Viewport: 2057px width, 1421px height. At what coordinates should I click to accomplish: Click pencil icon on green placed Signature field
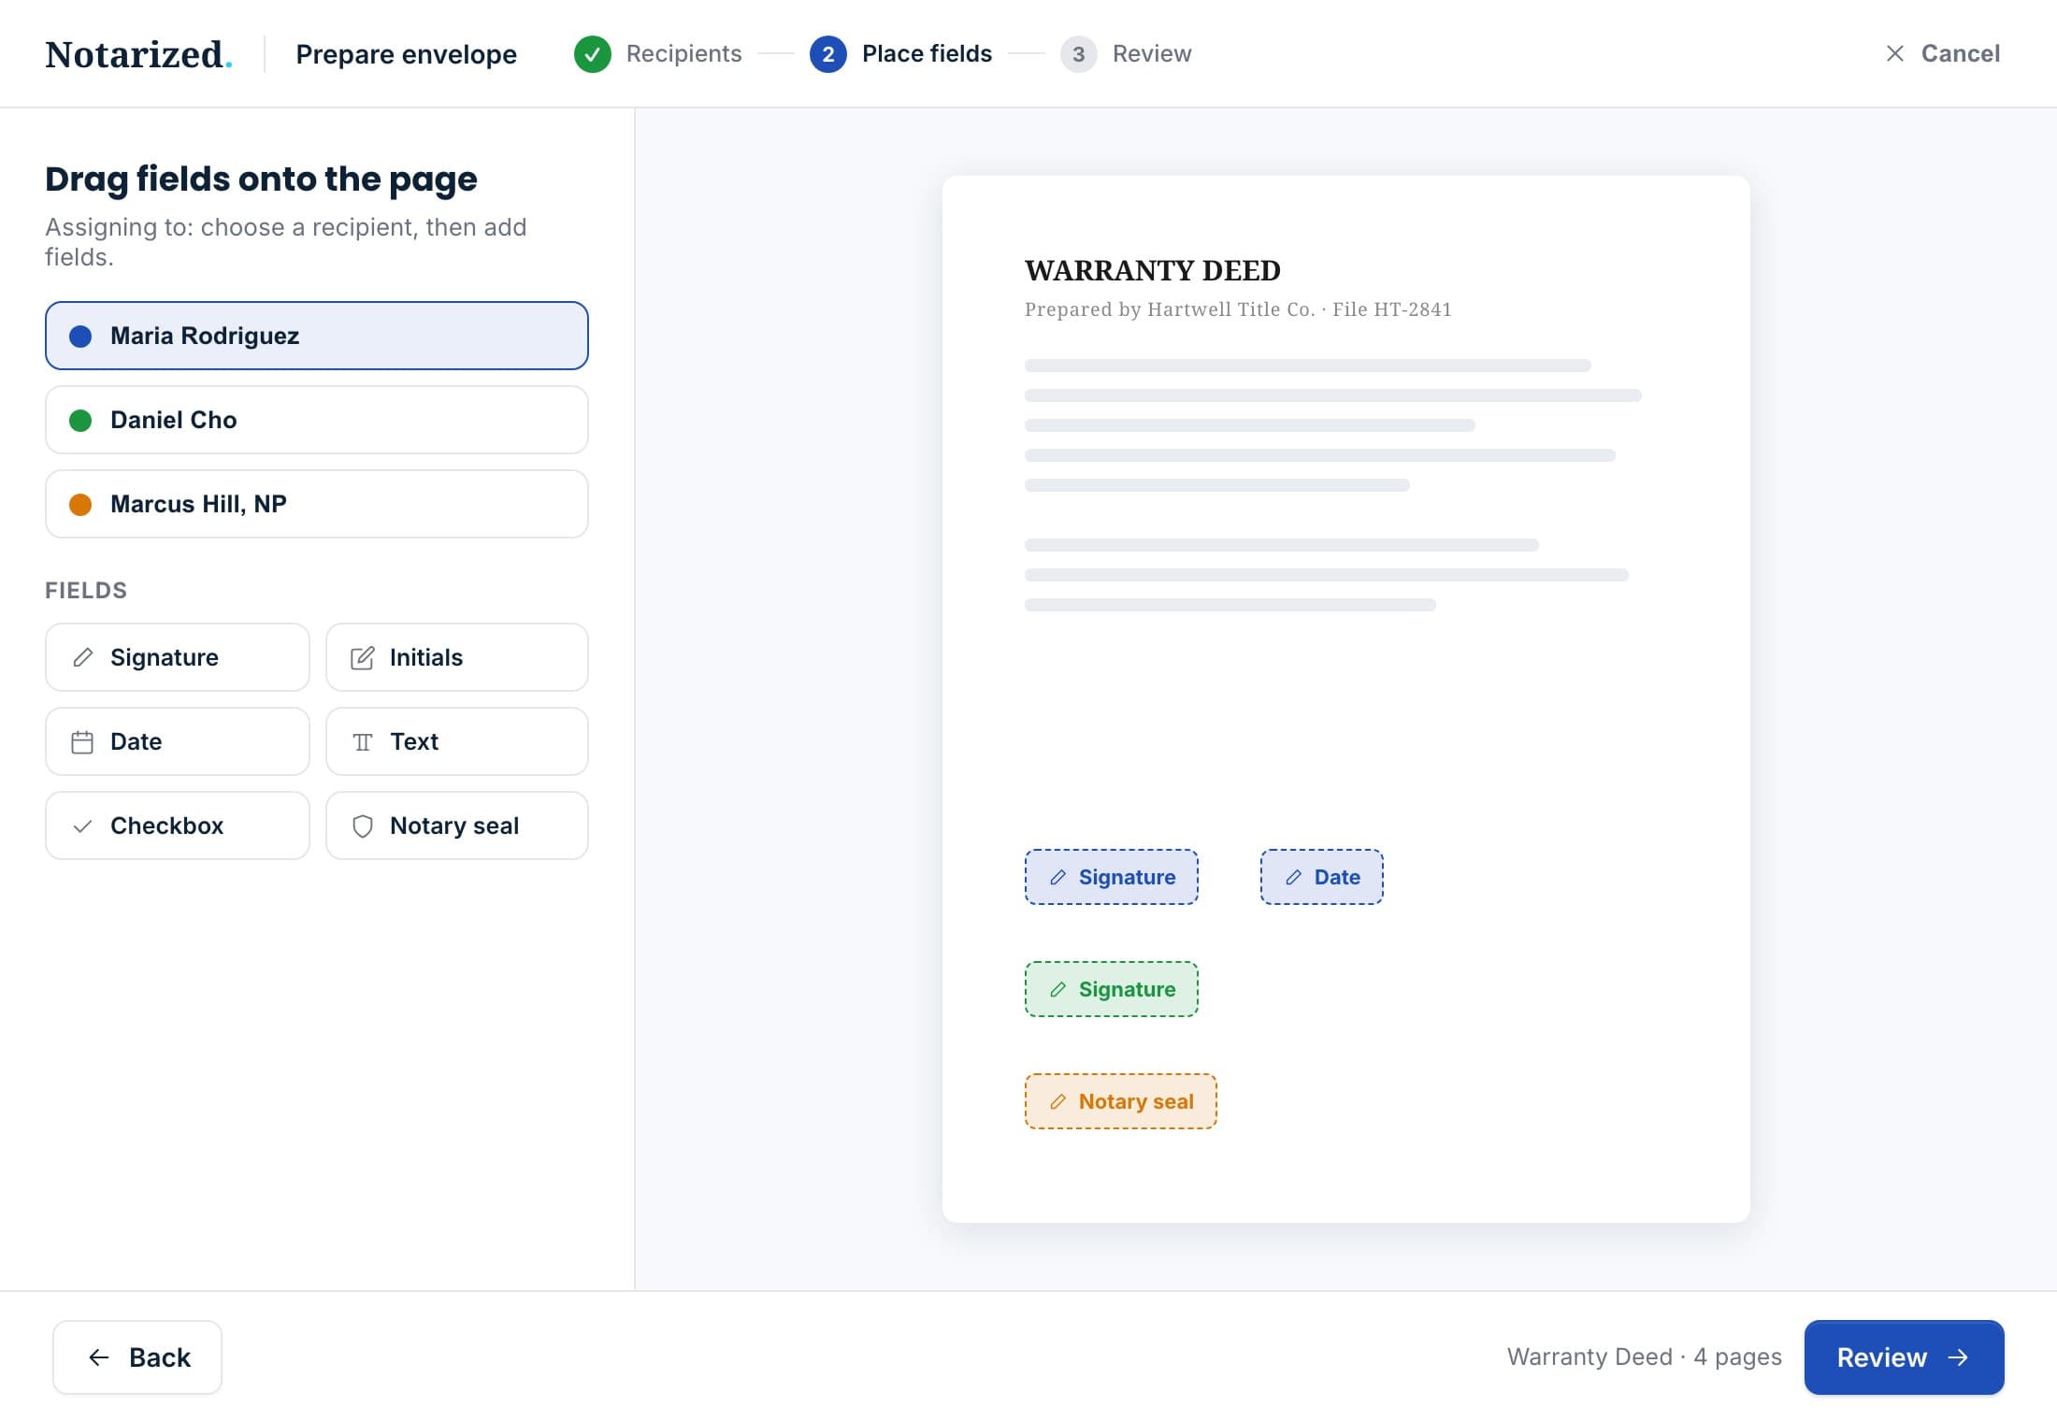click(x=1057, y=989)
